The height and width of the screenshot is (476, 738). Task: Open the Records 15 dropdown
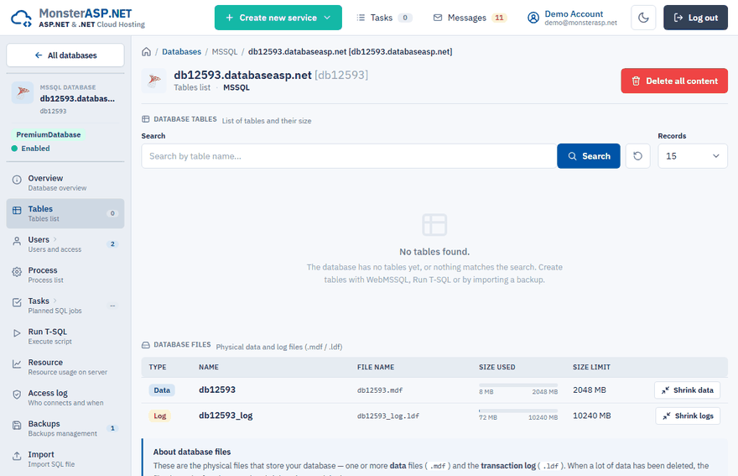pos(693,156)
